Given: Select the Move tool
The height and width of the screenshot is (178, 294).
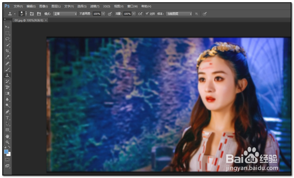Looking at the screenshot, I should click(7, 27).
